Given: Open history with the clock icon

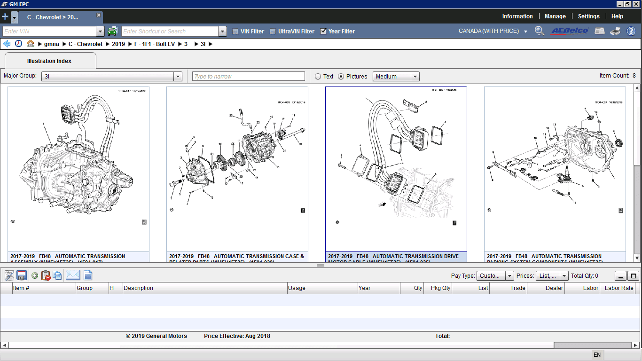Looking at the screenshot, I should [18, 44].
